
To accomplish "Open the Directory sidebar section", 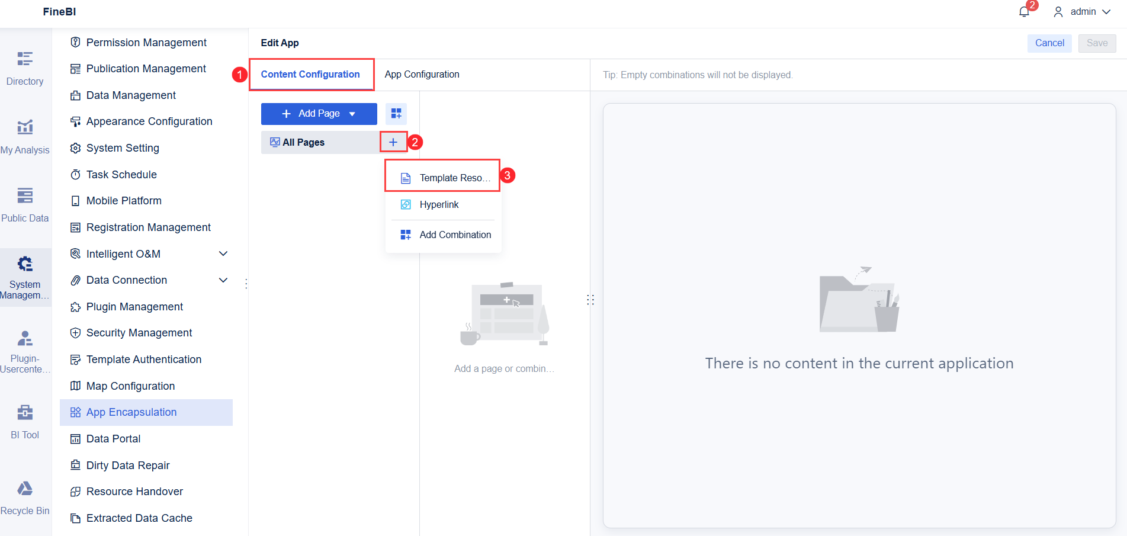I will 25,69.
